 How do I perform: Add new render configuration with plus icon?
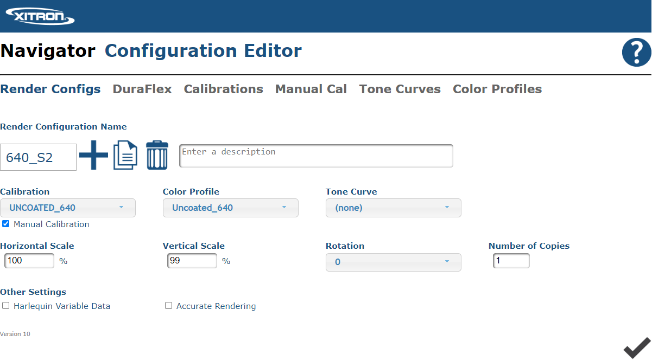[94, 156]
